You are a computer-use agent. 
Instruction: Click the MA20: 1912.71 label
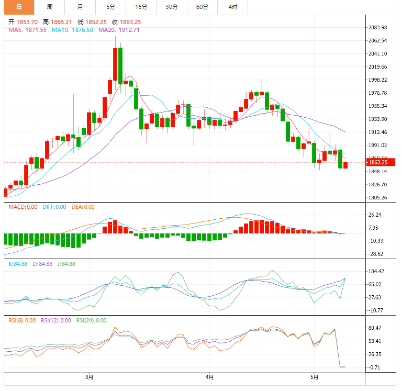tap(119, 30)
